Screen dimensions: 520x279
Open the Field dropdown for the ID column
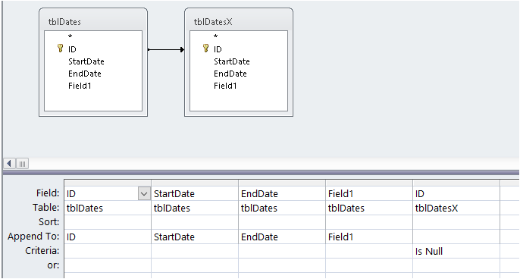[x=144, y=194]
